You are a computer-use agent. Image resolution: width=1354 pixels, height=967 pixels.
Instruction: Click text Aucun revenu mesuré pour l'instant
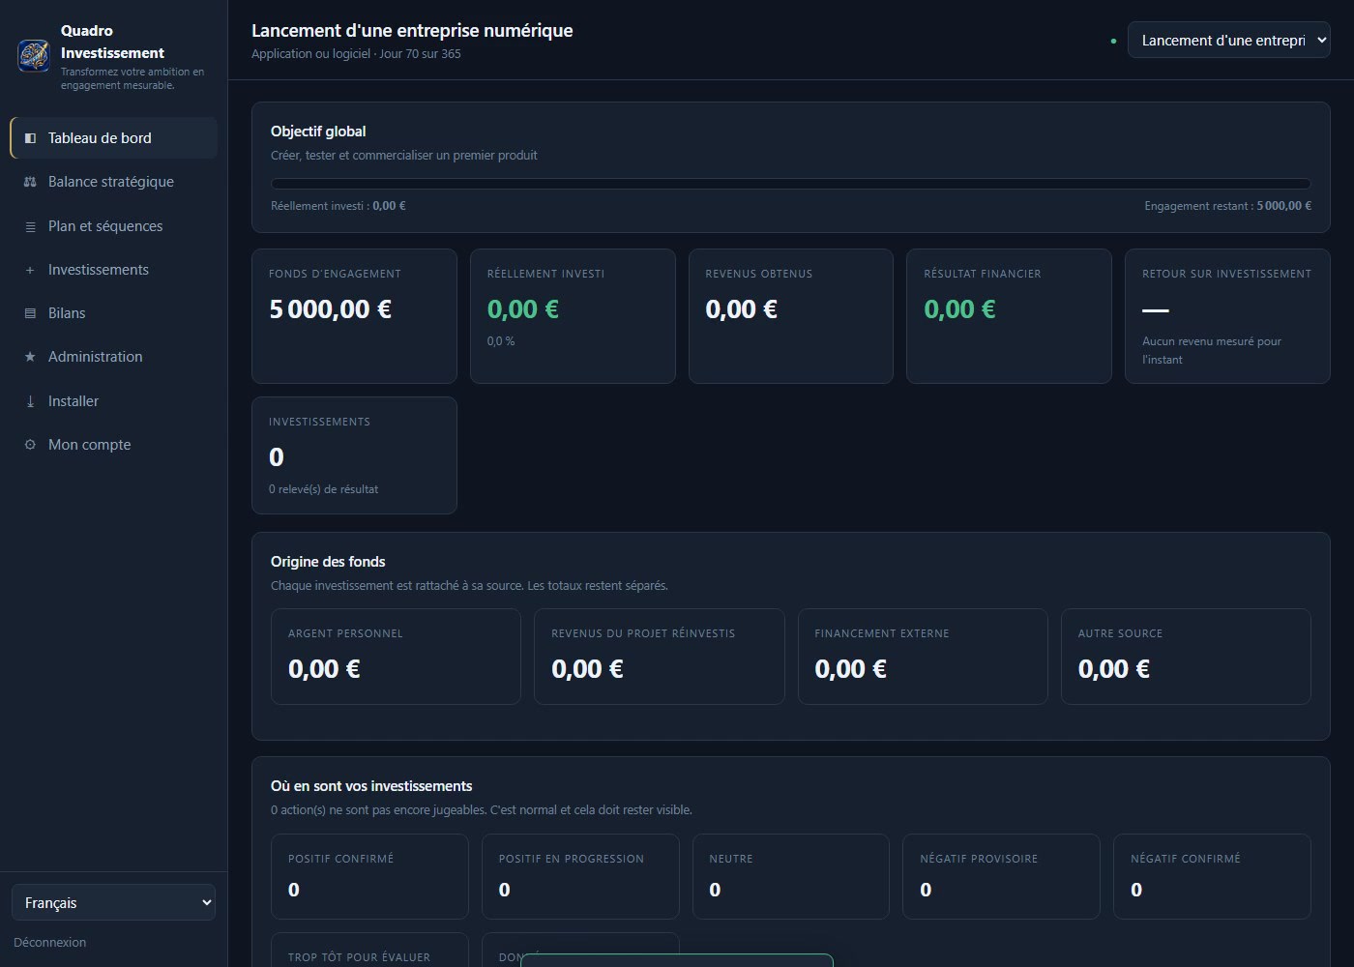(x=1212, y=350)
